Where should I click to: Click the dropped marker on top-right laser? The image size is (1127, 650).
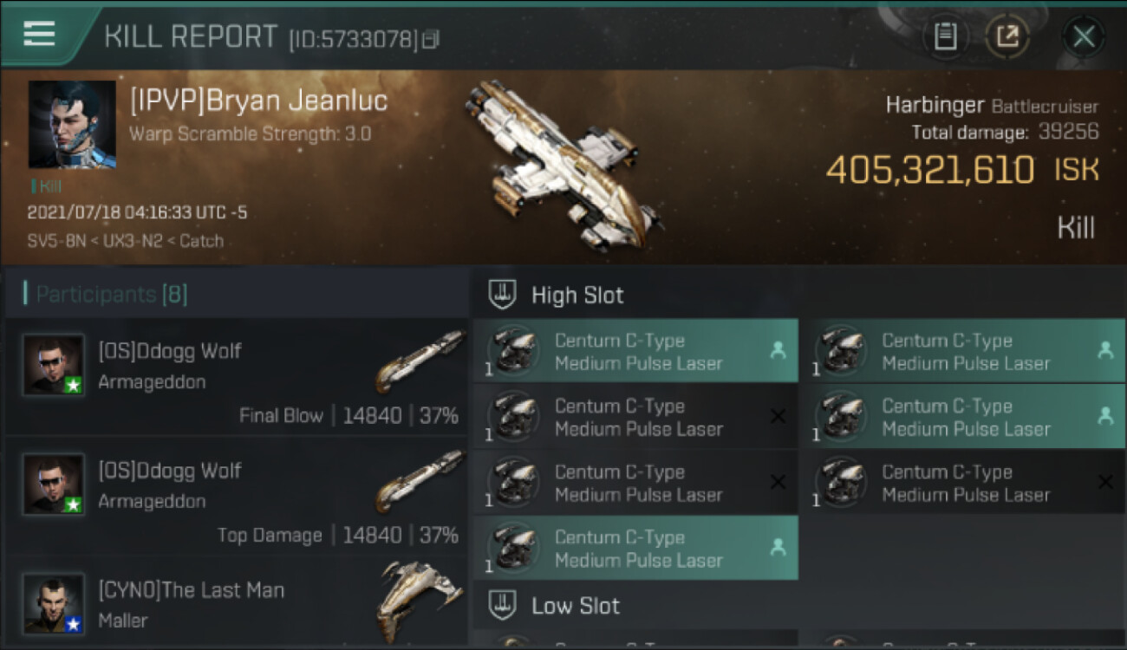(1105, 350)
